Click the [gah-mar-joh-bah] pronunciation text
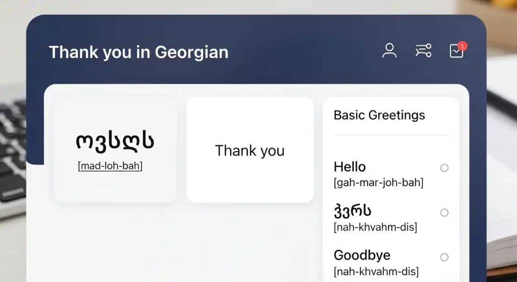517x282 pixels. pos(378,183)
